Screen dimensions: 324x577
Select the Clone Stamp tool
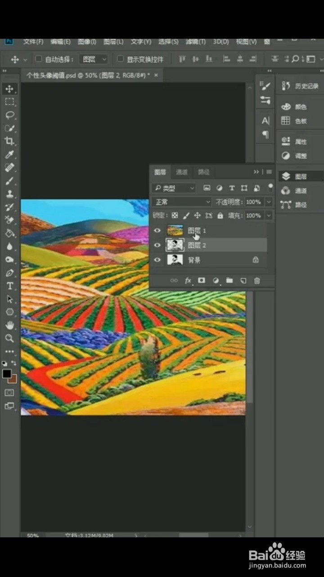point(9,194)
